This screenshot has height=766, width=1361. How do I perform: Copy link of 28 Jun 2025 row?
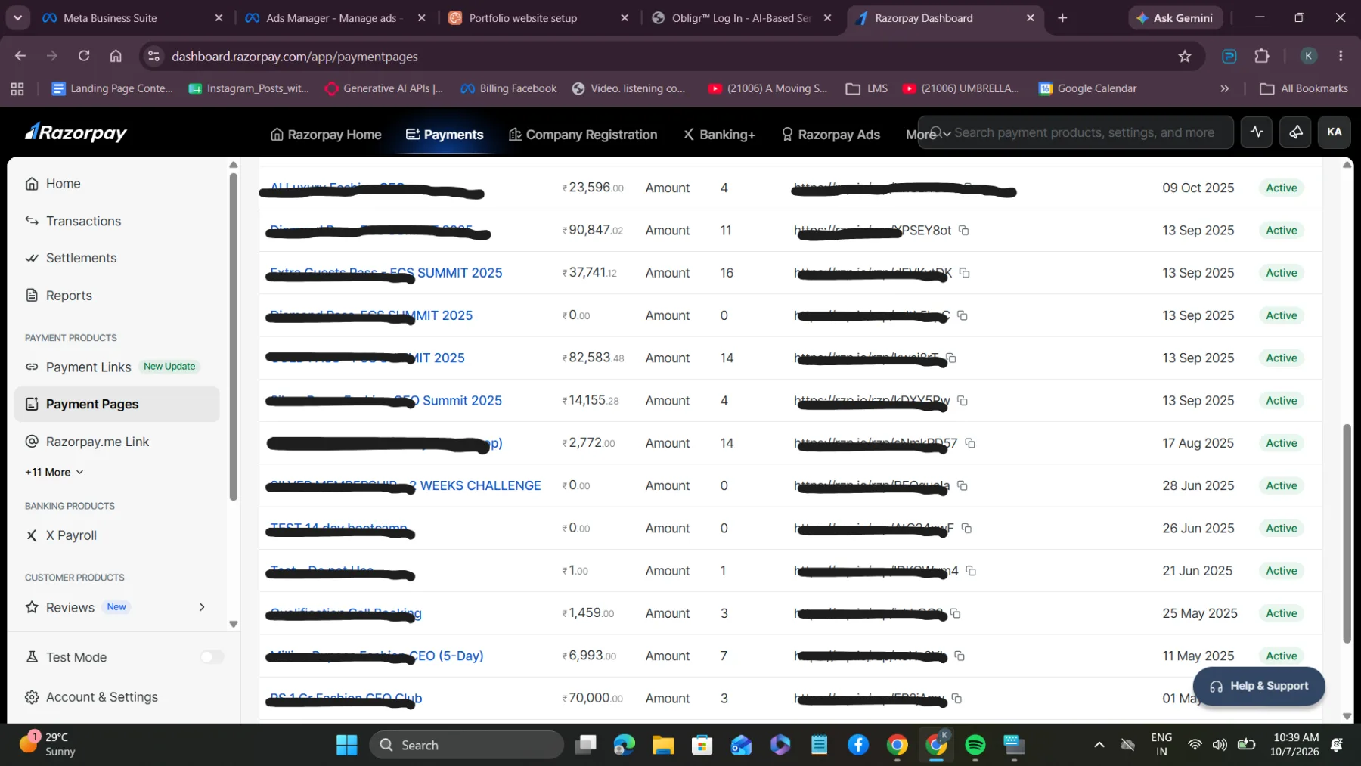tap(963, 485)
